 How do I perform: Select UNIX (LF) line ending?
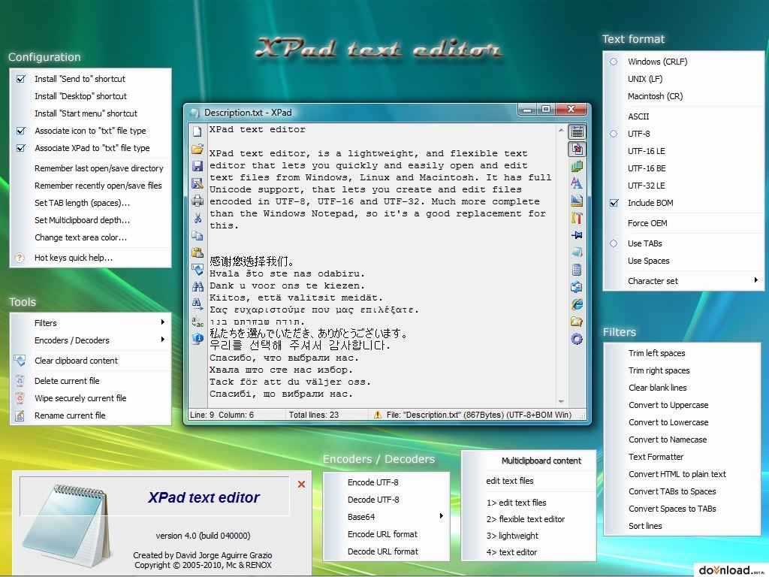[683, 79]
